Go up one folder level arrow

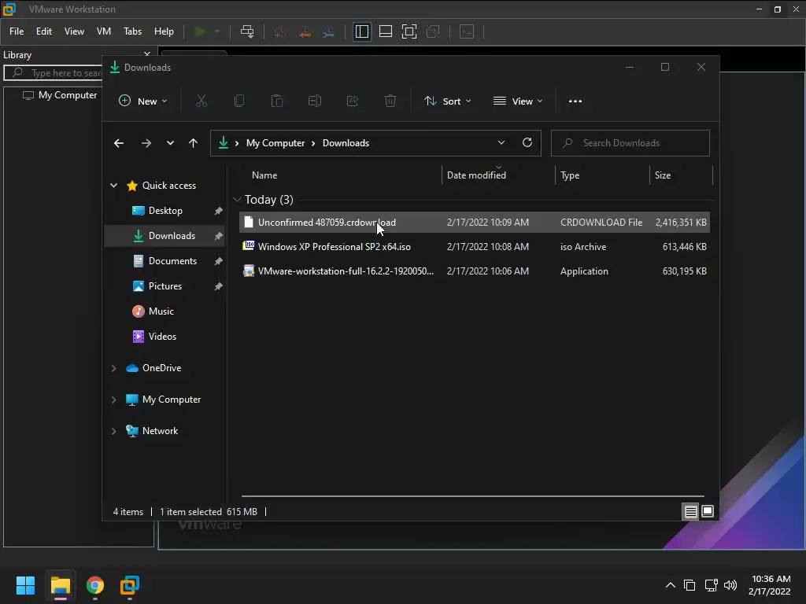194,143
